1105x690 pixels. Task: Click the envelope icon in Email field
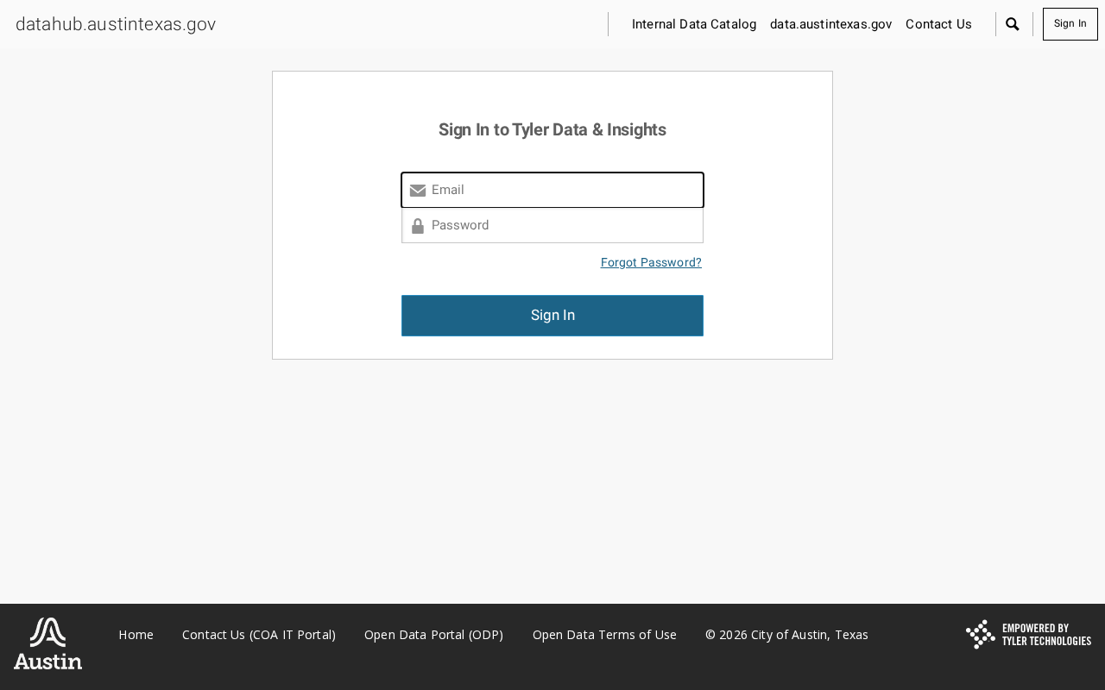coord(418,191)
